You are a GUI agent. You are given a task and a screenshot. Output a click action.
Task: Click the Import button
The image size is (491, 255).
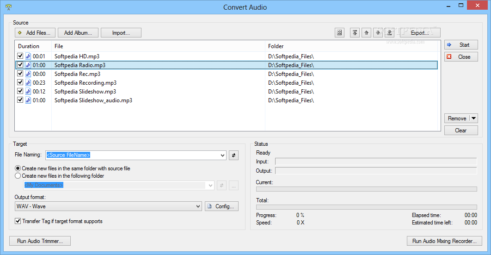coord(121,32)
